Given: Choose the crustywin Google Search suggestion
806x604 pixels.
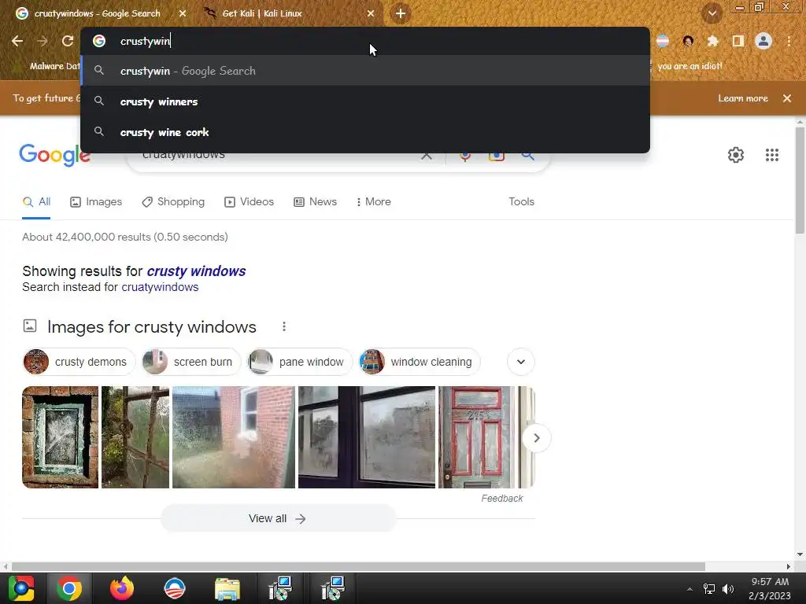Looking at the screenshot, I should click(365, 71).
